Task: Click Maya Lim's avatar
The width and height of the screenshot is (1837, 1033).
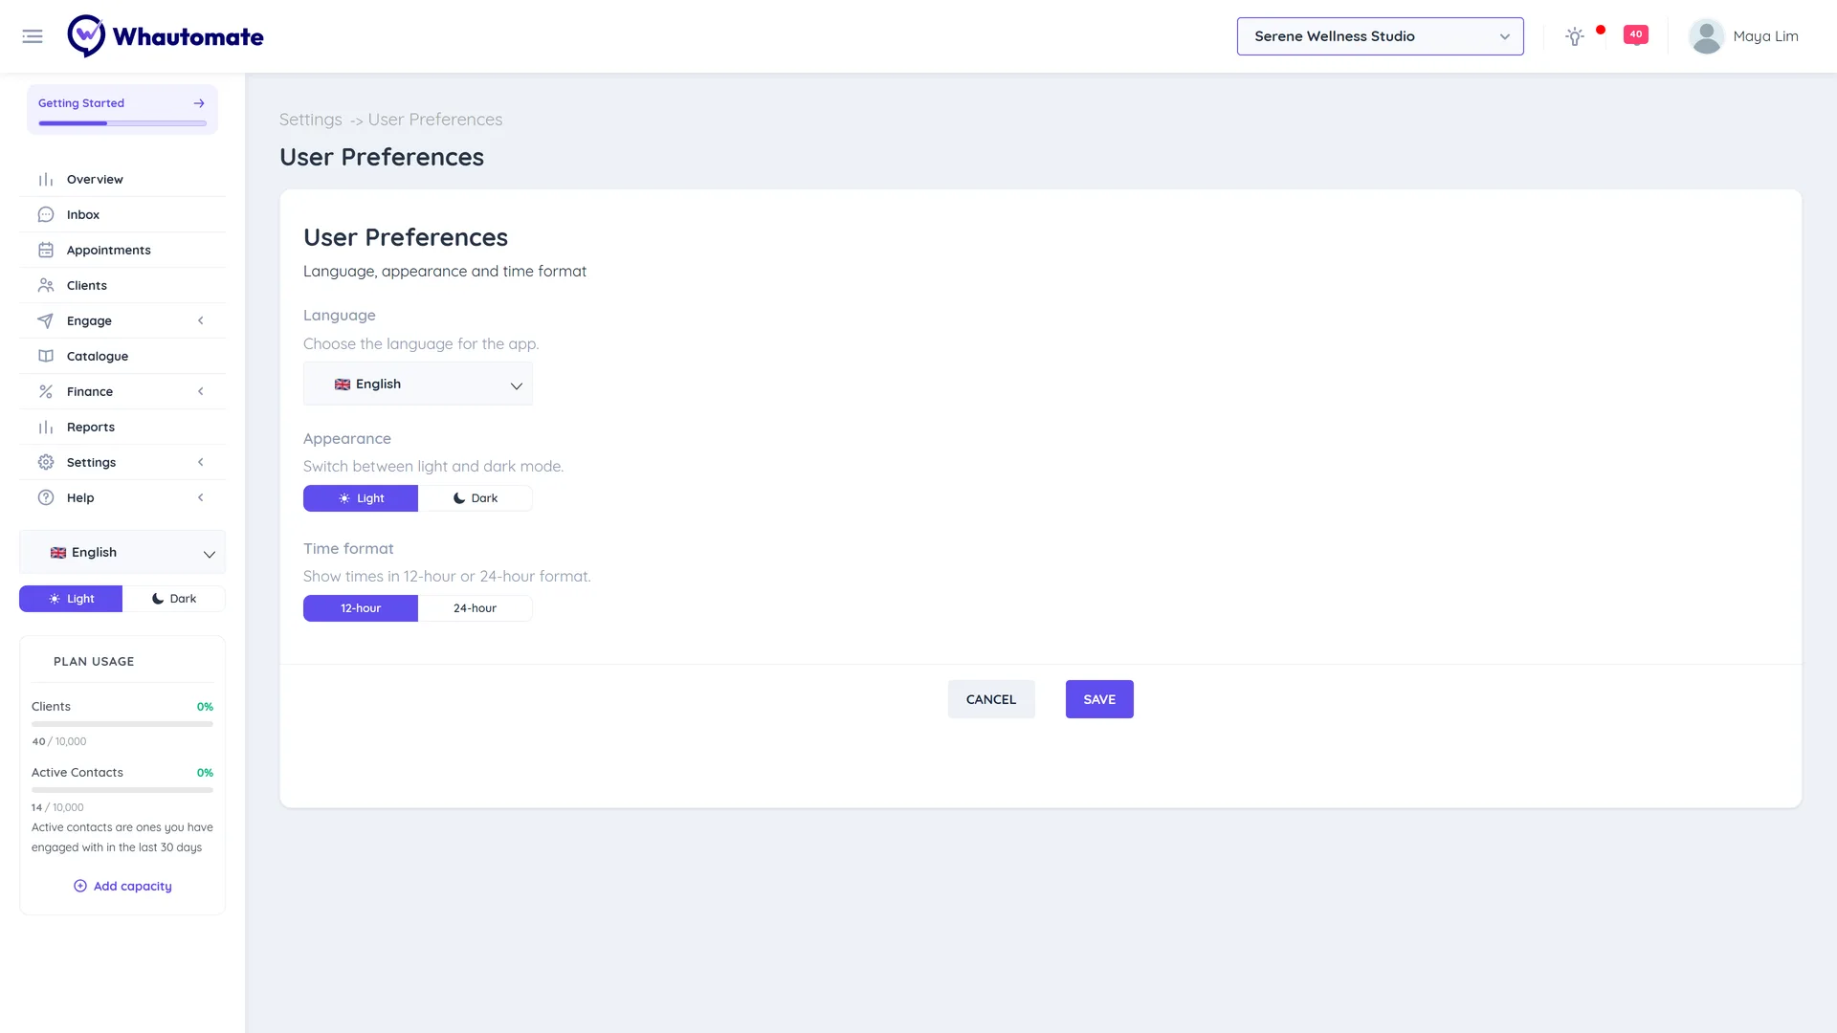Action: 1706,36
